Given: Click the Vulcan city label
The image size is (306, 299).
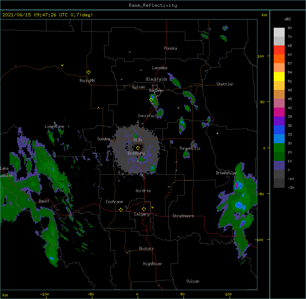Looking at the screenshot, I should tap(193, 281).
